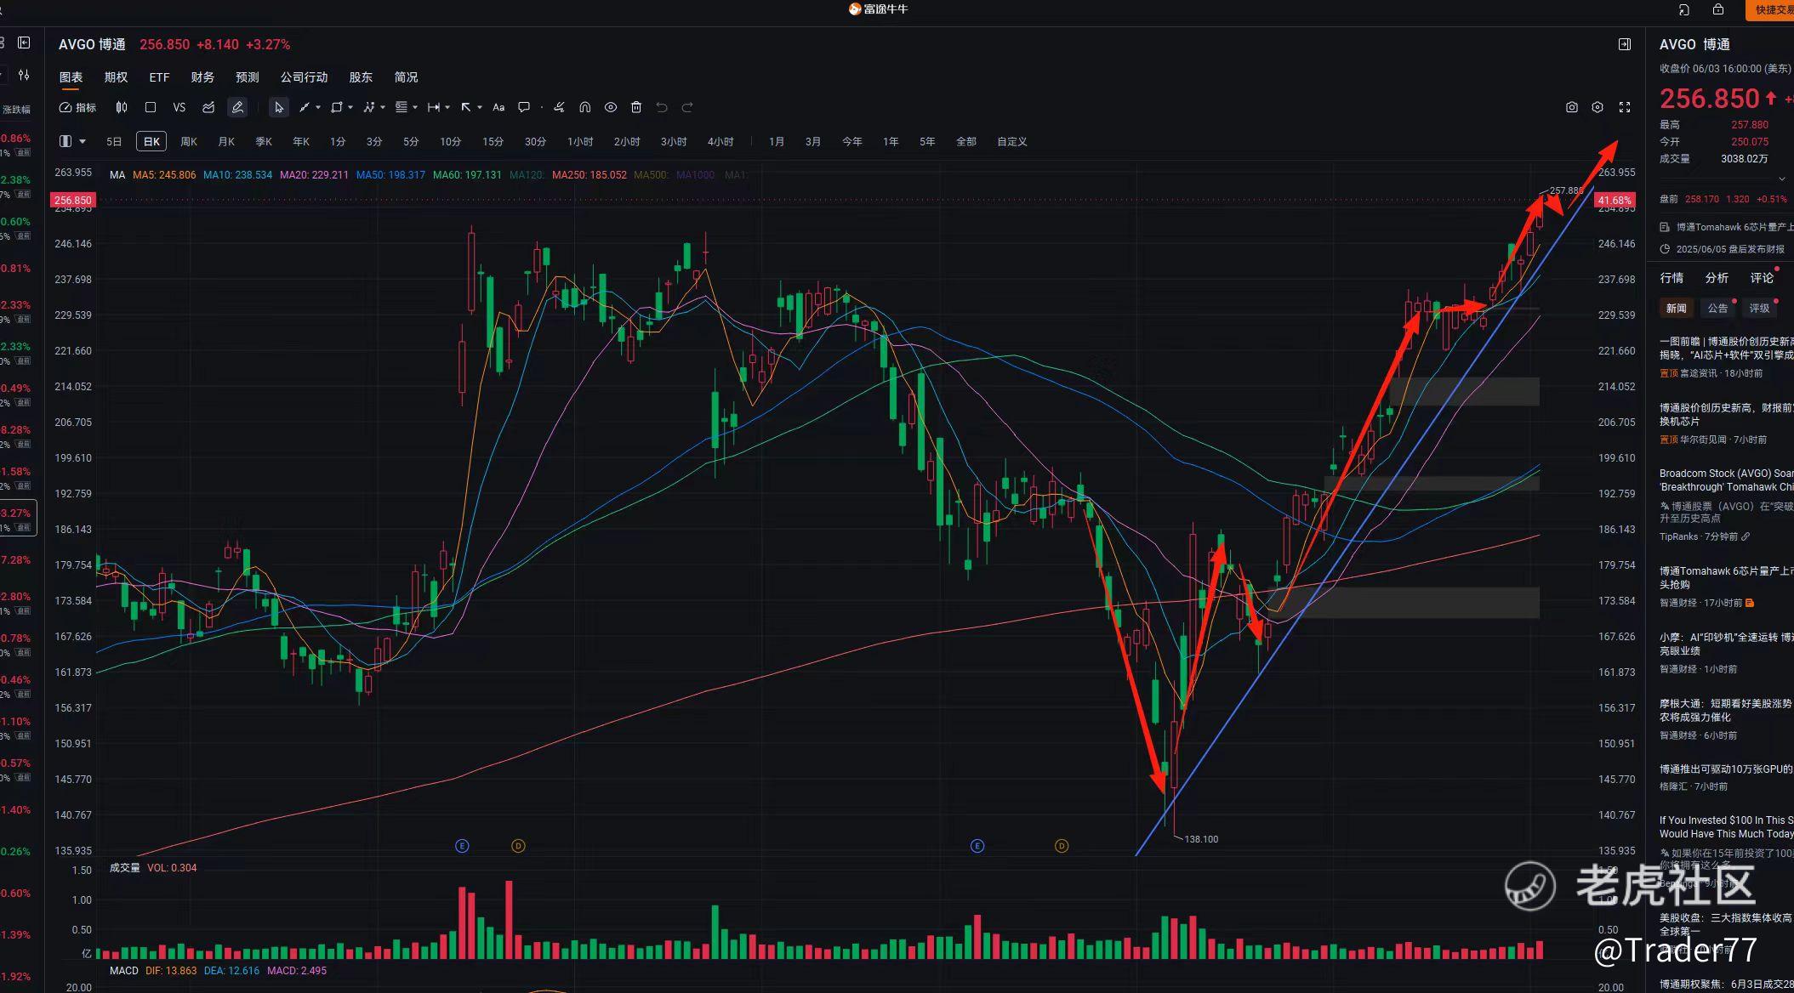Select the 公告 announcements filter
The width and height of the screenshot is (1794, 993).
coord(1718,309)
